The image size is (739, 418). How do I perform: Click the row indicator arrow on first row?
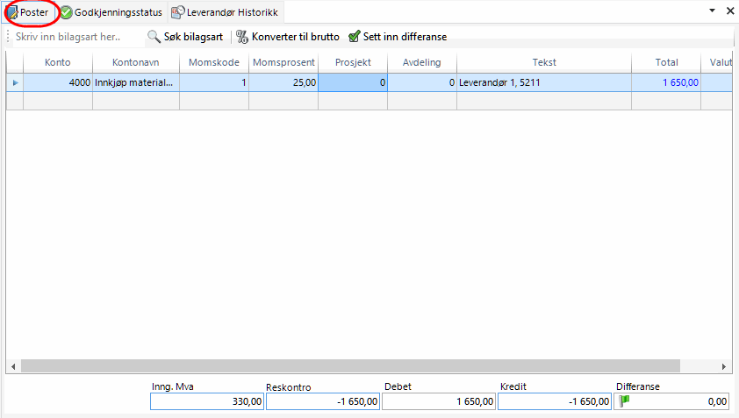[14, 82]
